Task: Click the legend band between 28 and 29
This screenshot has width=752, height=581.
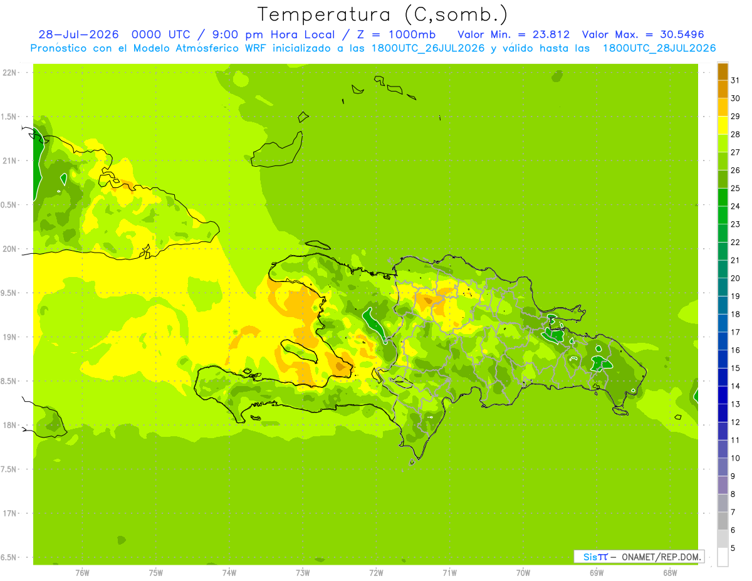Action: coord(723,125)
